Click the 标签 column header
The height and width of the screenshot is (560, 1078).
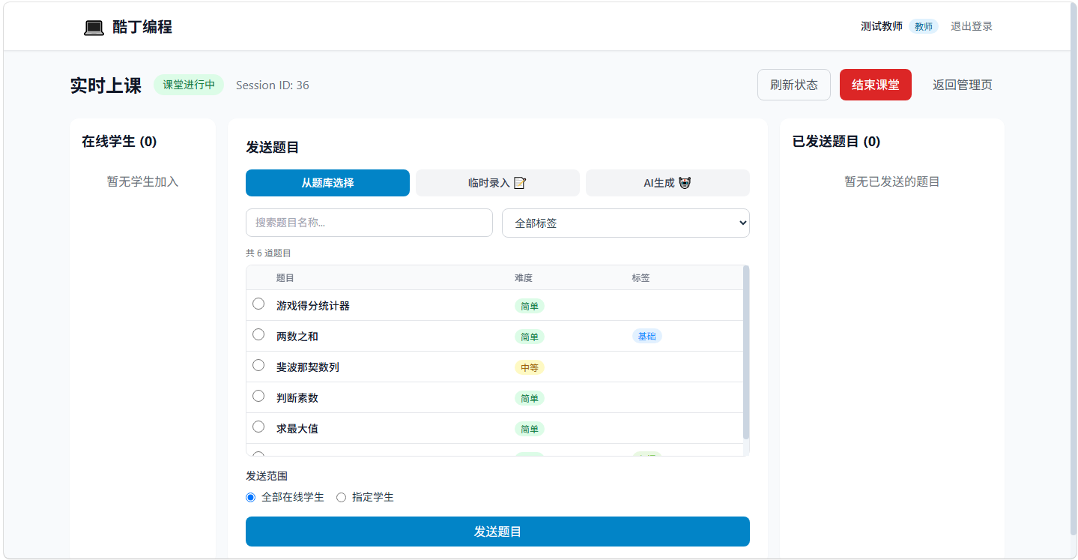coord(641,278)
